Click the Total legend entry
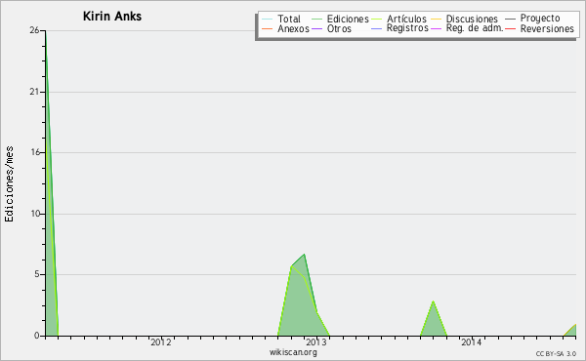Screen dimensions: 586x361 [281, 19]
